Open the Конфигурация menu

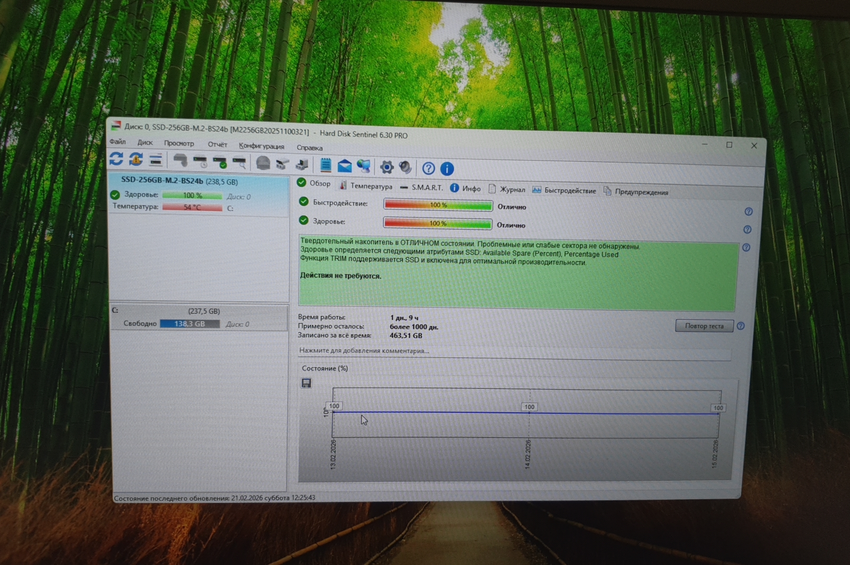261,146
